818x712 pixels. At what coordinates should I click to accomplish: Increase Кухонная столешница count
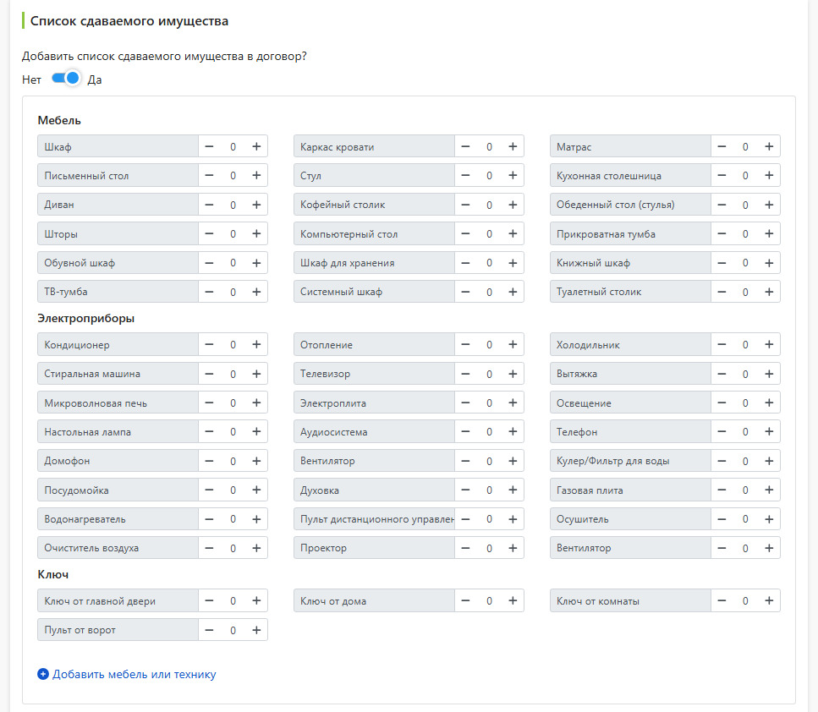[769, 176]
